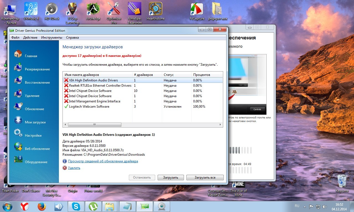
Task: Click green checkmark of Logitech Webcam Software
Action: 66,106
